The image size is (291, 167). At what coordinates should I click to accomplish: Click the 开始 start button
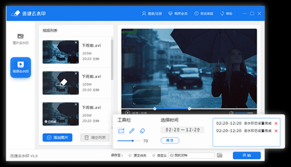247,155
